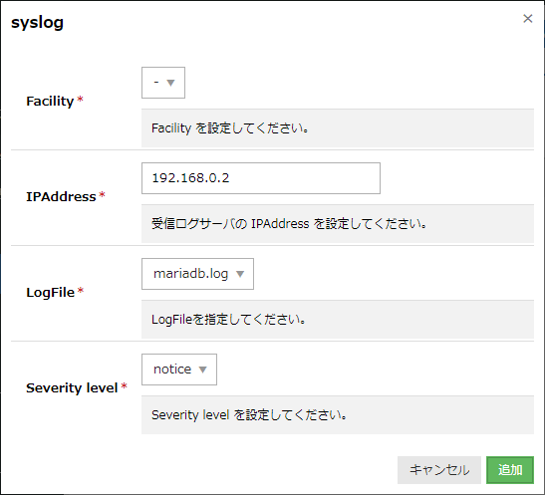The image size is (545, 495).
Task: Click the triangle next to notice
Action: (x=202, y=370)
